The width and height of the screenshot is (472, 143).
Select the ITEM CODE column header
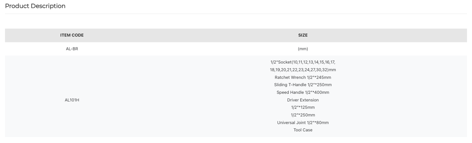[72, 35]
